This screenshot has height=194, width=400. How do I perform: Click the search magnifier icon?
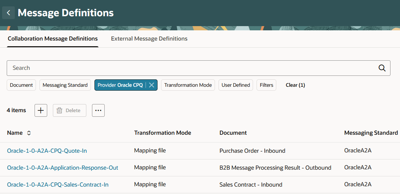tap(382, 68)
